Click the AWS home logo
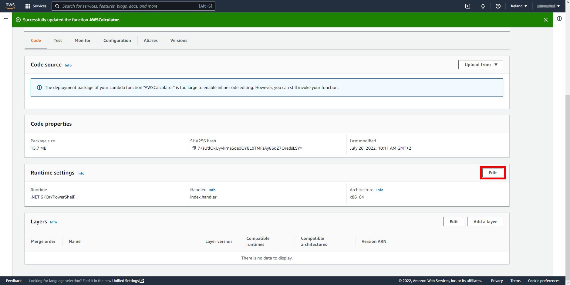 pos(10,6)
